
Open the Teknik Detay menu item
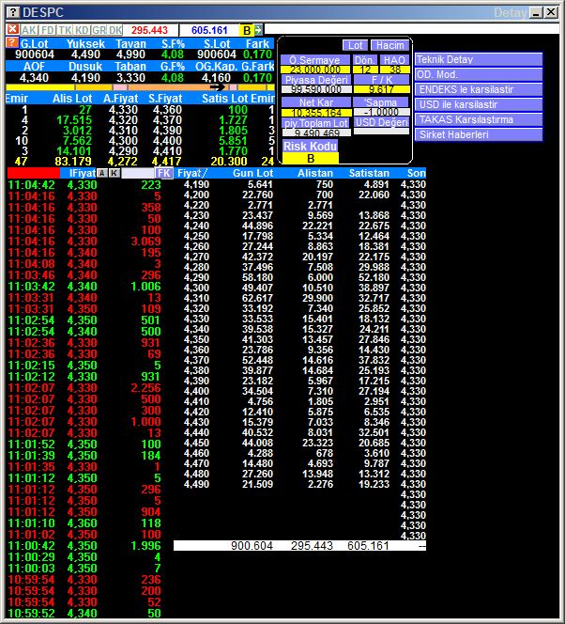coord(479,59)
